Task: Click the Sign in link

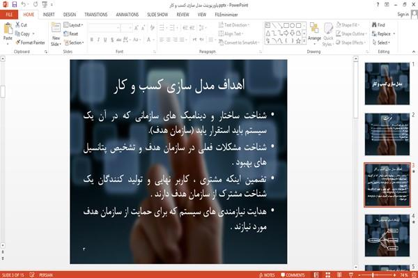Action: point(403,15)
